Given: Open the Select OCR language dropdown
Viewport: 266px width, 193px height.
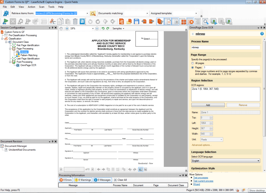Looking at the screenshot, I should [x=226, y=161].
